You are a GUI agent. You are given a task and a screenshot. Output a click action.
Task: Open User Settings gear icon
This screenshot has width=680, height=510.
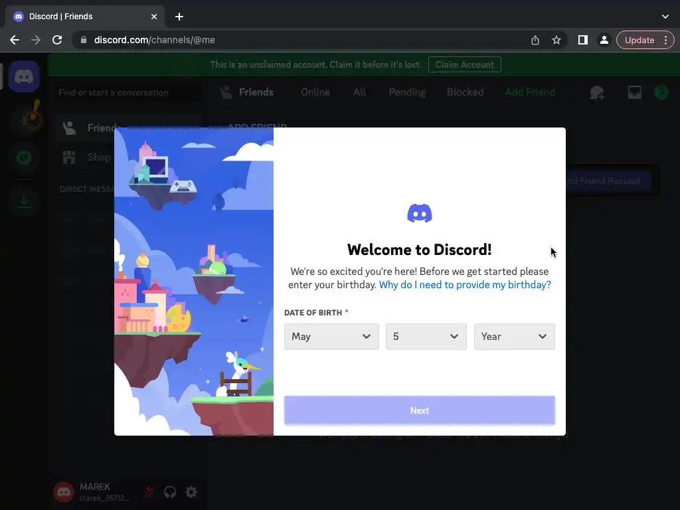pyautogui.click(x=191, y=492)
